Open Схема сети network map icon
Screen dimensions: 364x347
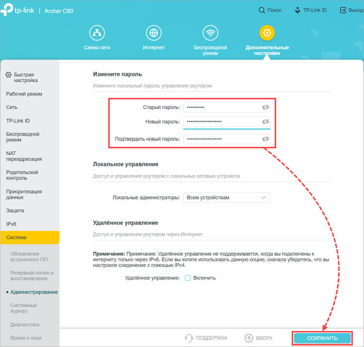(97, 33)
